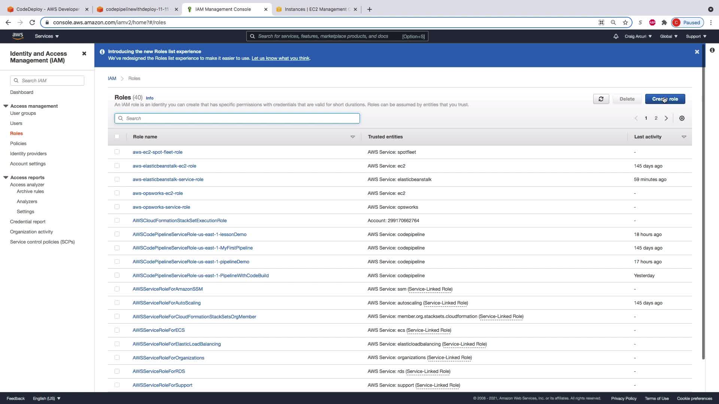Collapse the Access management section
The image size is (719, 404).
click(x=6, y=106)
